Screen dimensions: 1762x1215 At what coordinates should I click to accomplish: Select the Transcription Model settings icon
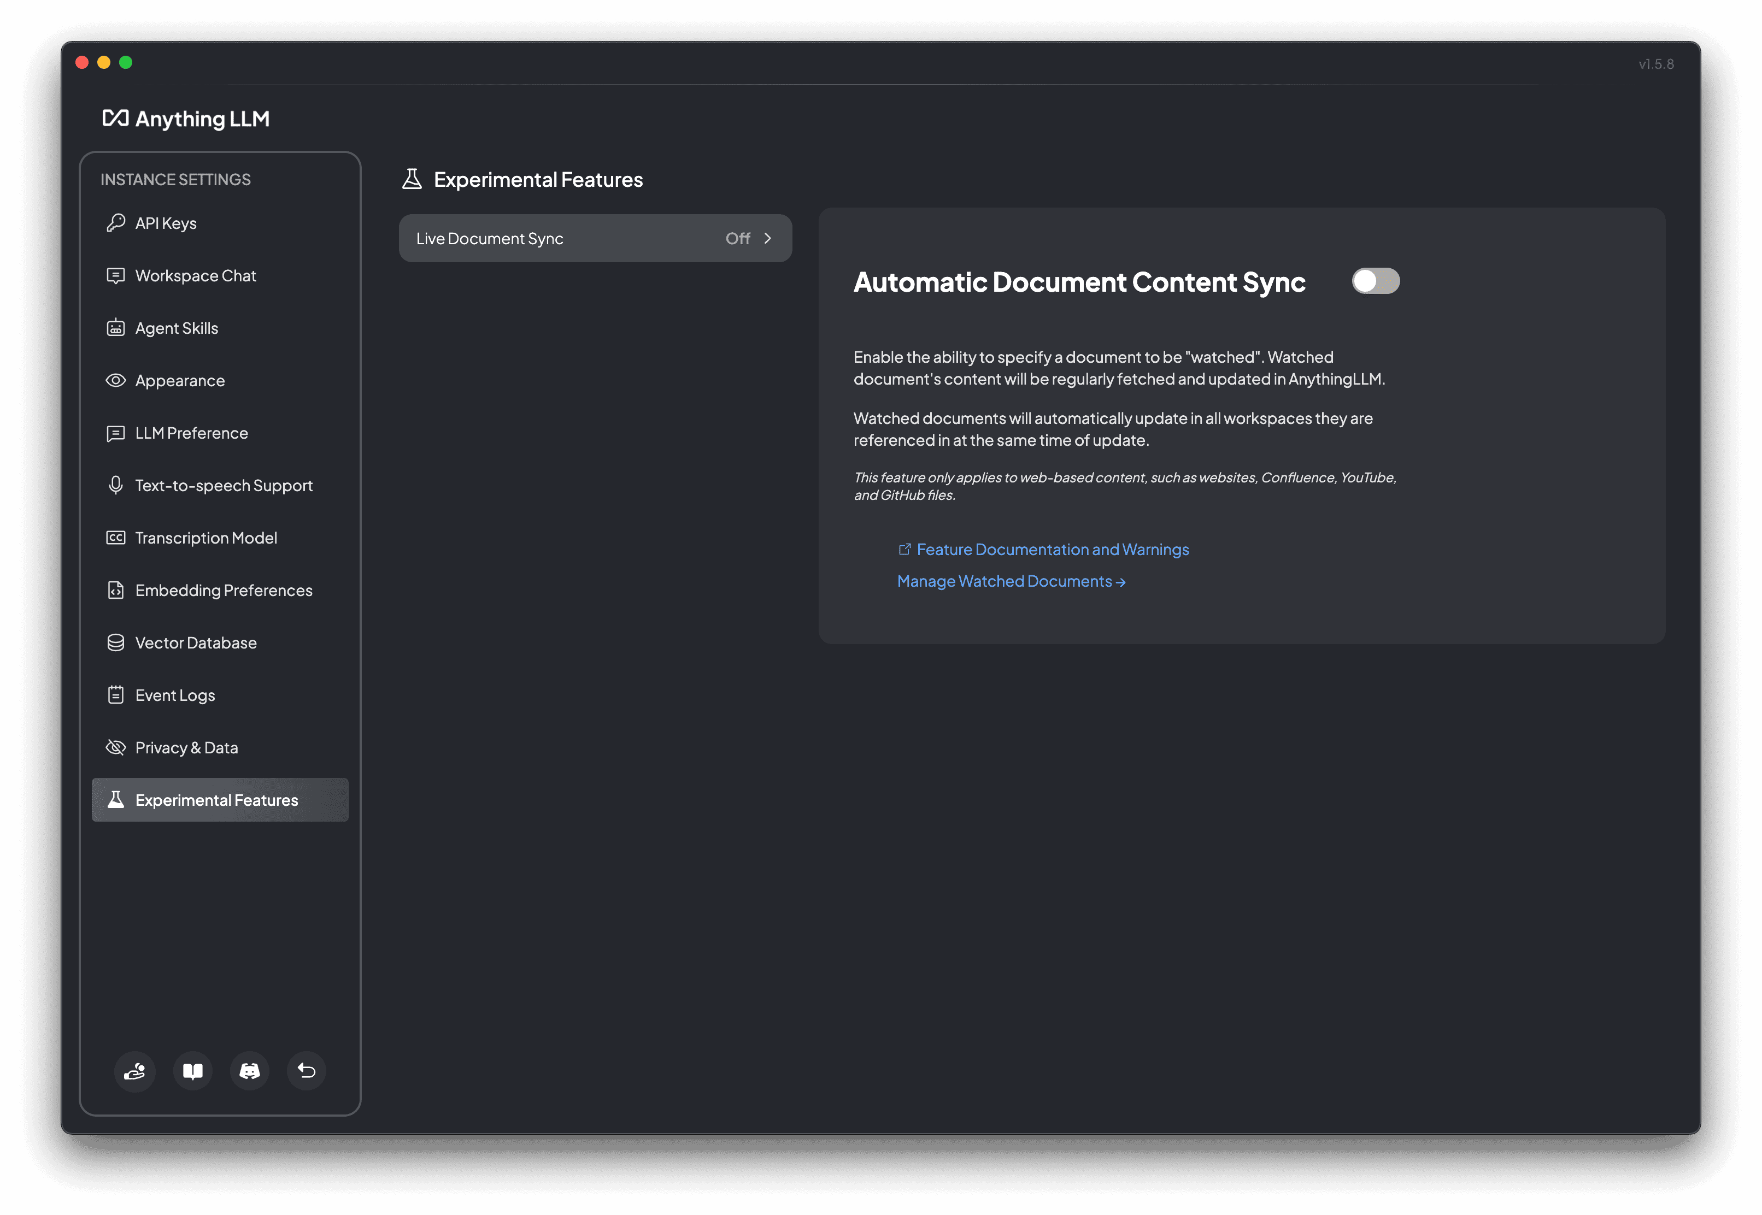pos(116,538)
